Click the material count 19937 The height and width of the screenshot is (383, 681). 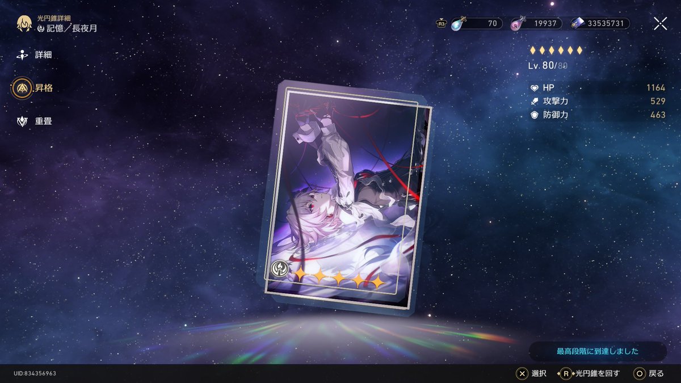(545, 24)
